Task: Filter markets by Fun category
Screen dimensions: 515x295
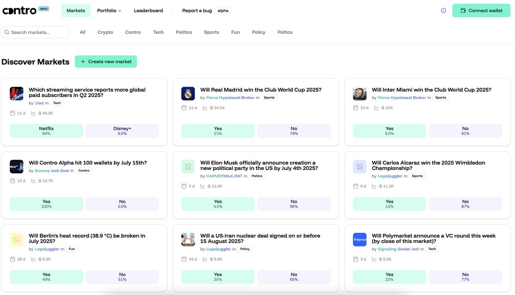Action: point(236,32)
